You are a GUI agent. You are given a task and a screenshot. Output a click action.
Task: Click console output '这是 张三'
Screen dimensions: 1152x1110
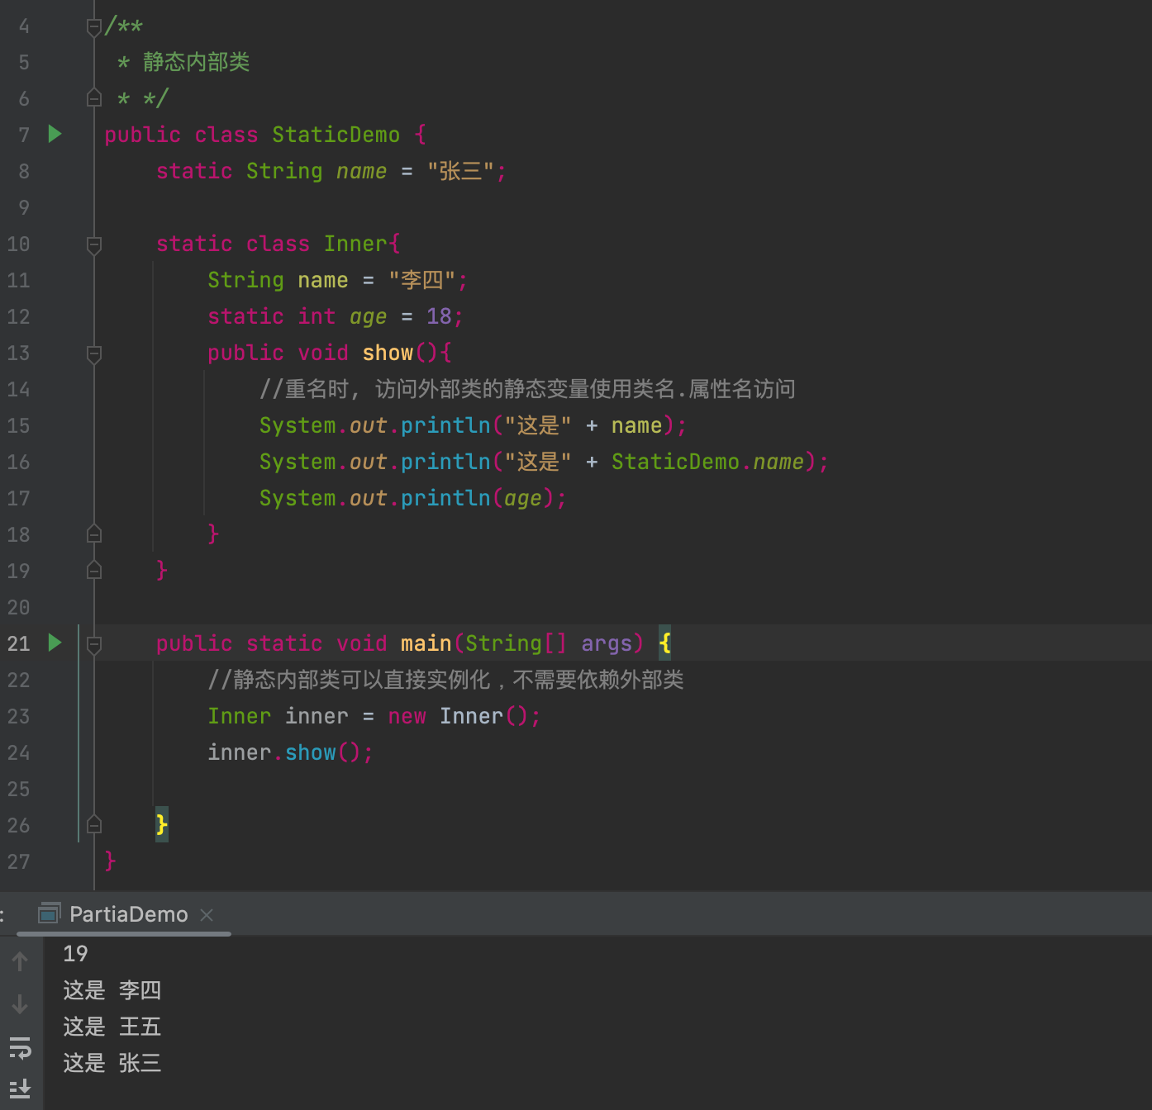(x=112, y=1063)
